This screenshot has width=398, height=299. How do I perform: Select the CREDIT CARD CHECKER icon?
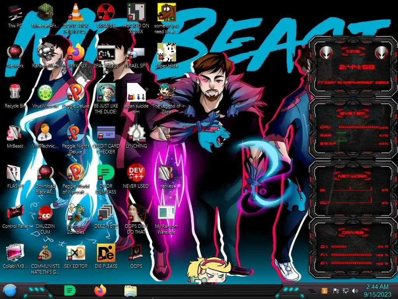[x=106, y=133]
